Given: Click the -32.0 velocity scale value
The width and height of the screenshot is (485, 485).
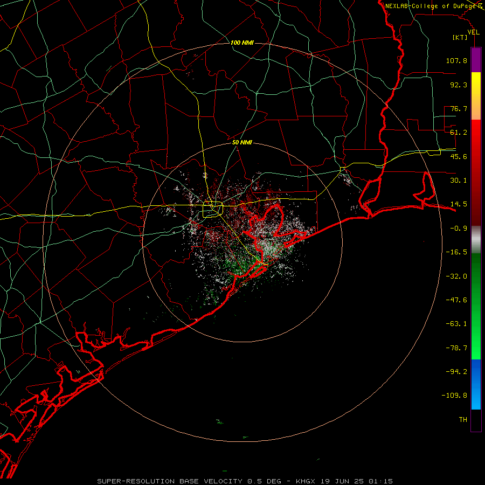Looking at the screenshot, I should pyautogui.click(x=456, y=276).
